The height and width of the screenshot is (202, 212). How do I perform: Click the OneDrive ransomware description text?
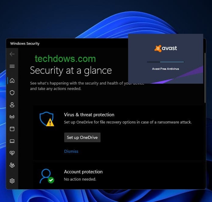(128, 122)
